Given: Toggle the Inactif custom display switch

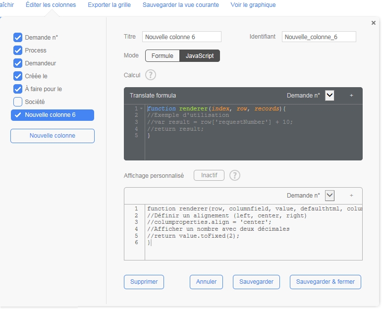Looking at the screenshot, I should click(x=209, y=175).
